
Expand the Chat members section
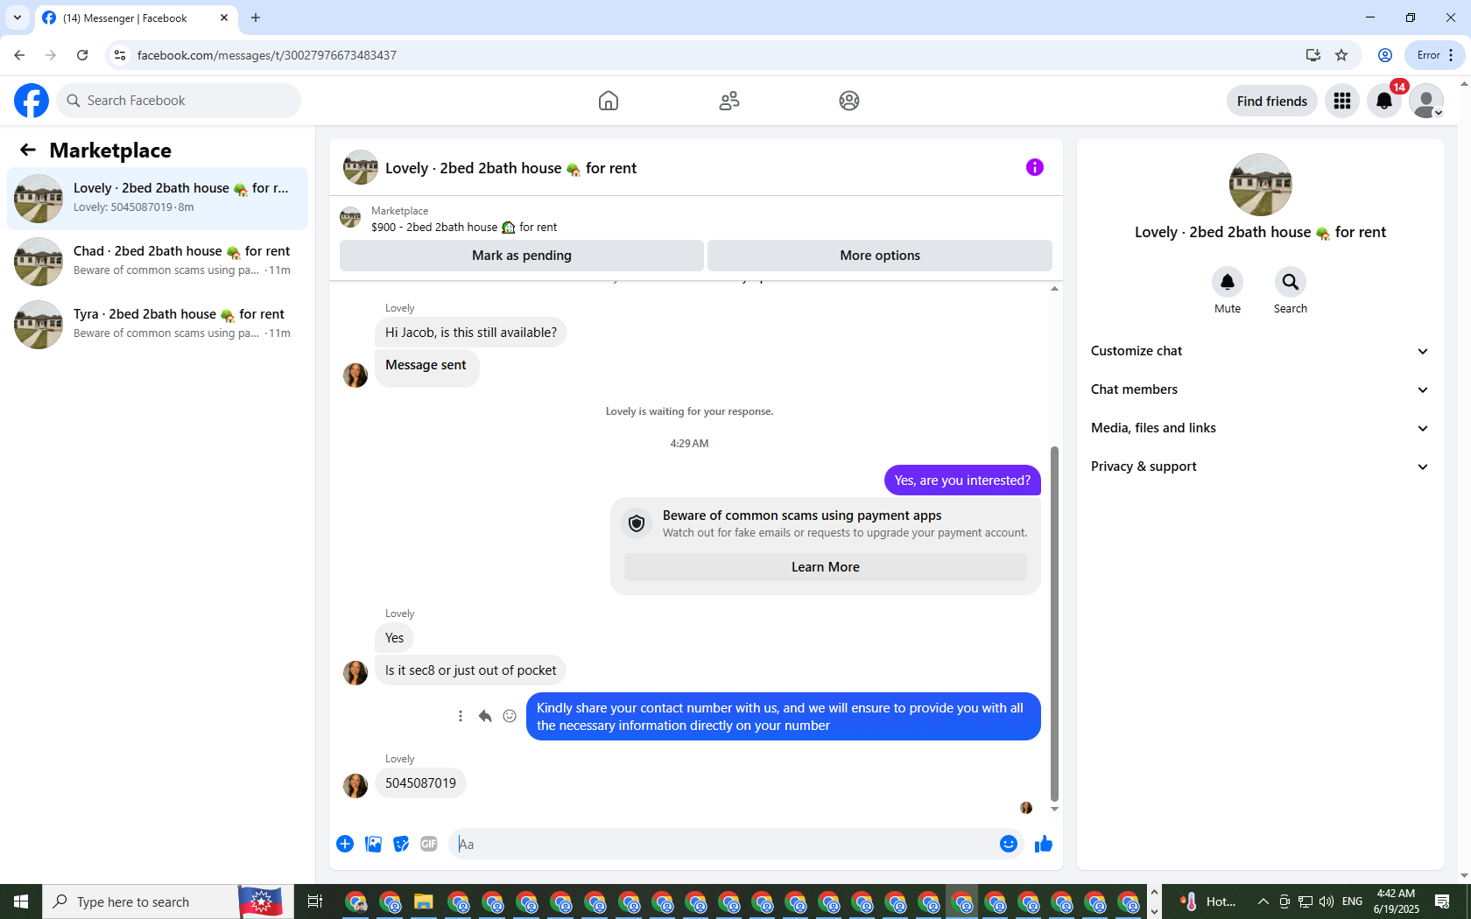(x=1260, y=389)
